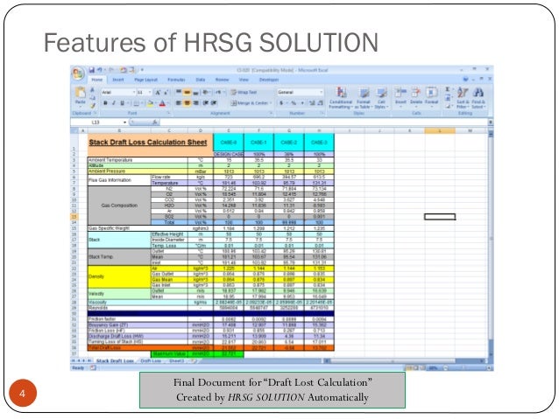
Task: Switch to the Data ribbon tab
Action: tap(201, 80)
